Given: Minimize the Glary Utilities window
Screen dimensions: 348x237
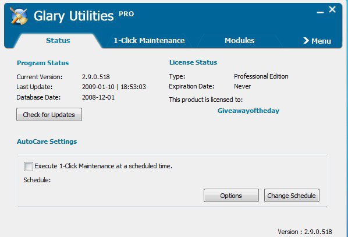Looking at the screenshot, I should pyautogui.click(x=320, y=12).
